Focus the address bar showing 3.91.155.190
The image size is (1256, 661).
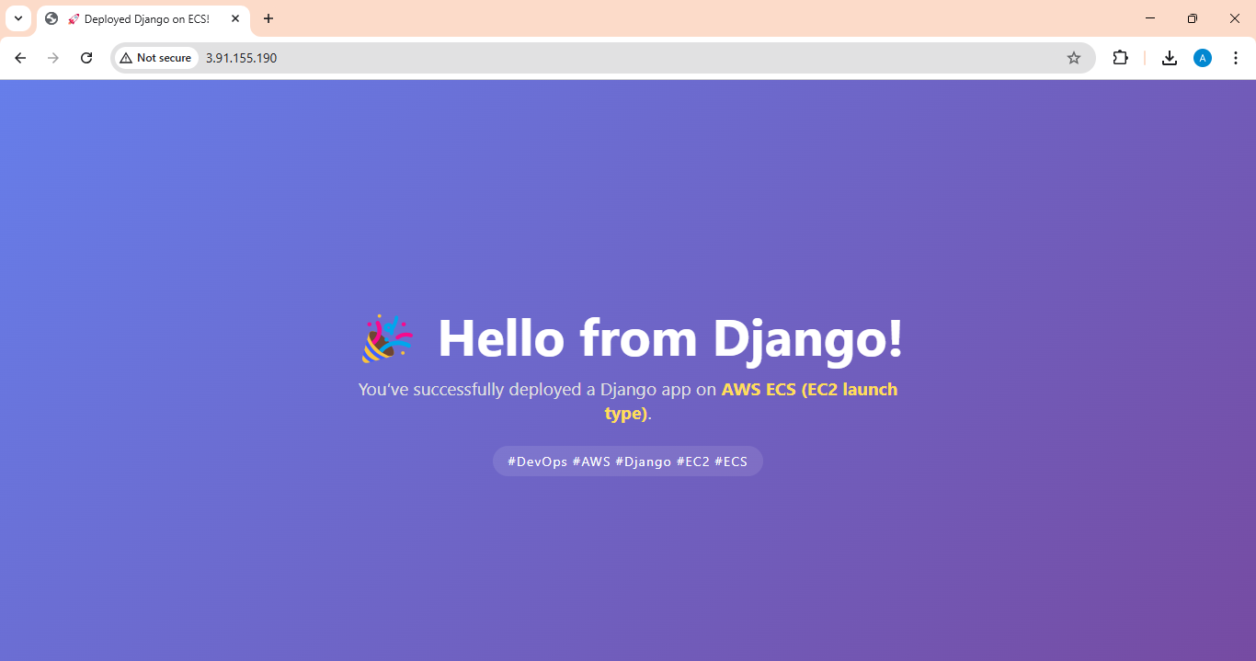(602, 58)
